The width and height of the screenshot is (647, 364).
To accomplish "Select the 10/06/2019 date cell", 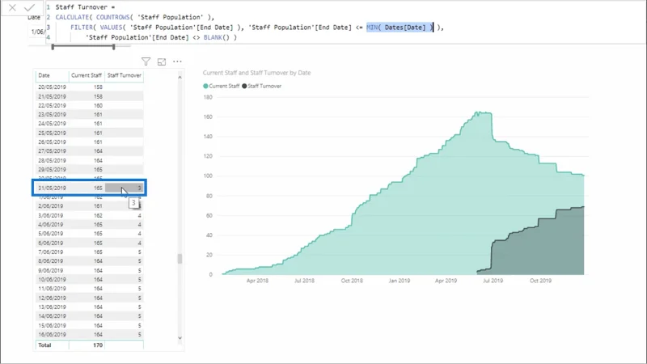I will pos(52,279).
